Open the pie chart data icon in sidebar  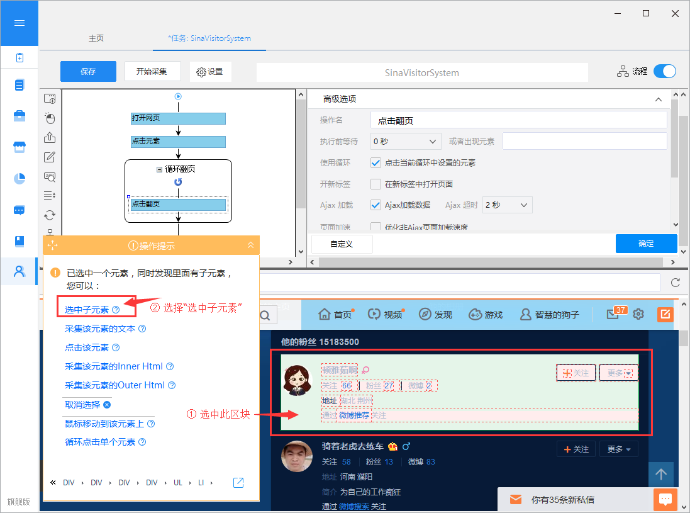coord(19,178)
